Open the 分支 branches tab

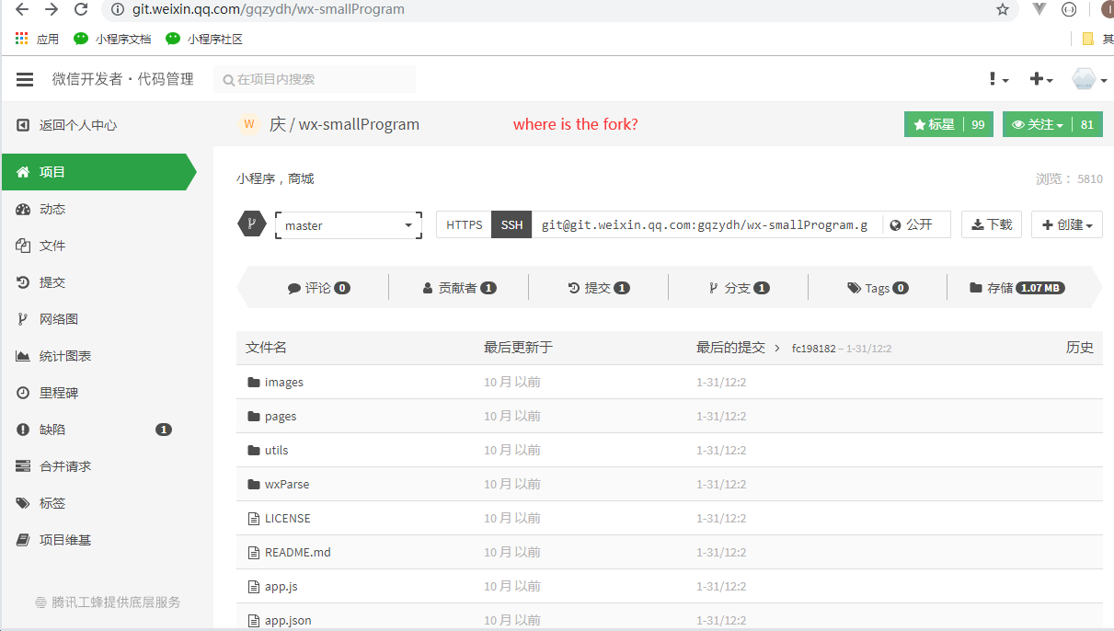point(739,288)
